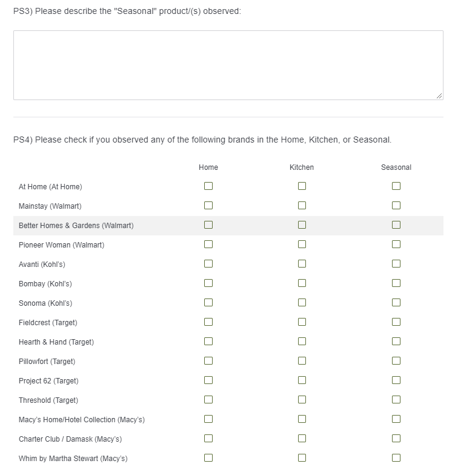Check Seasonal for At Home brand

coord(396,186)
